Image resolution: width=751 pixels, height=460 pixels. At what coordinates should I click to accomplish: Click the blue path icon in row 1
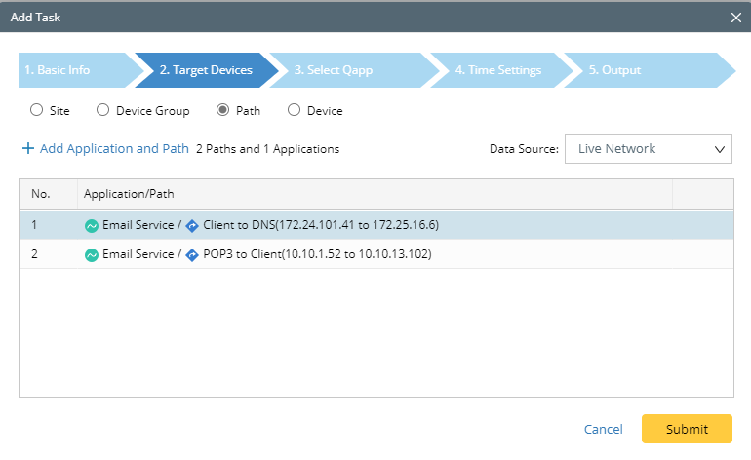[192, 225]
